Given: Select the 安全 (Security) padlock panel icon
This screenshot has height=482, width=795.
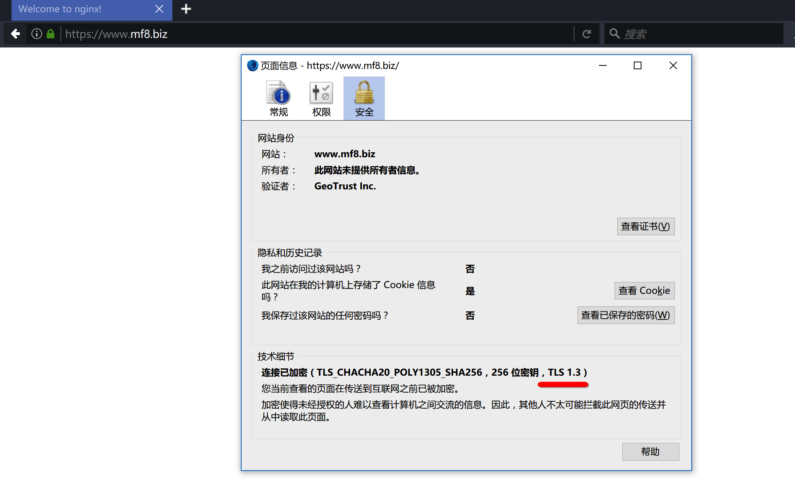Looking at the screenshot, I should [363, 98].
